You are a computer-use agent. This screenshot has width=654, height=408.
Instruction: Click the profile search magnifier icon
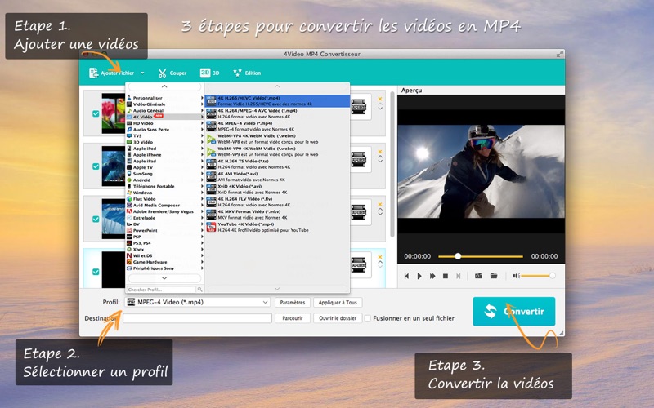pos(199,290)
